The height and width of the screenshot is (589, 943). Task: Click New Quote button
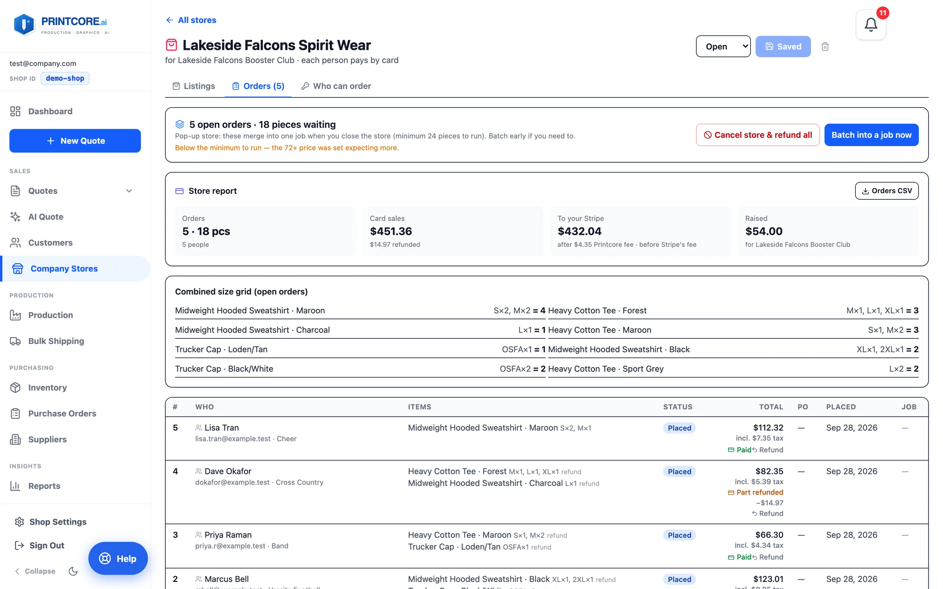(75, 141)
